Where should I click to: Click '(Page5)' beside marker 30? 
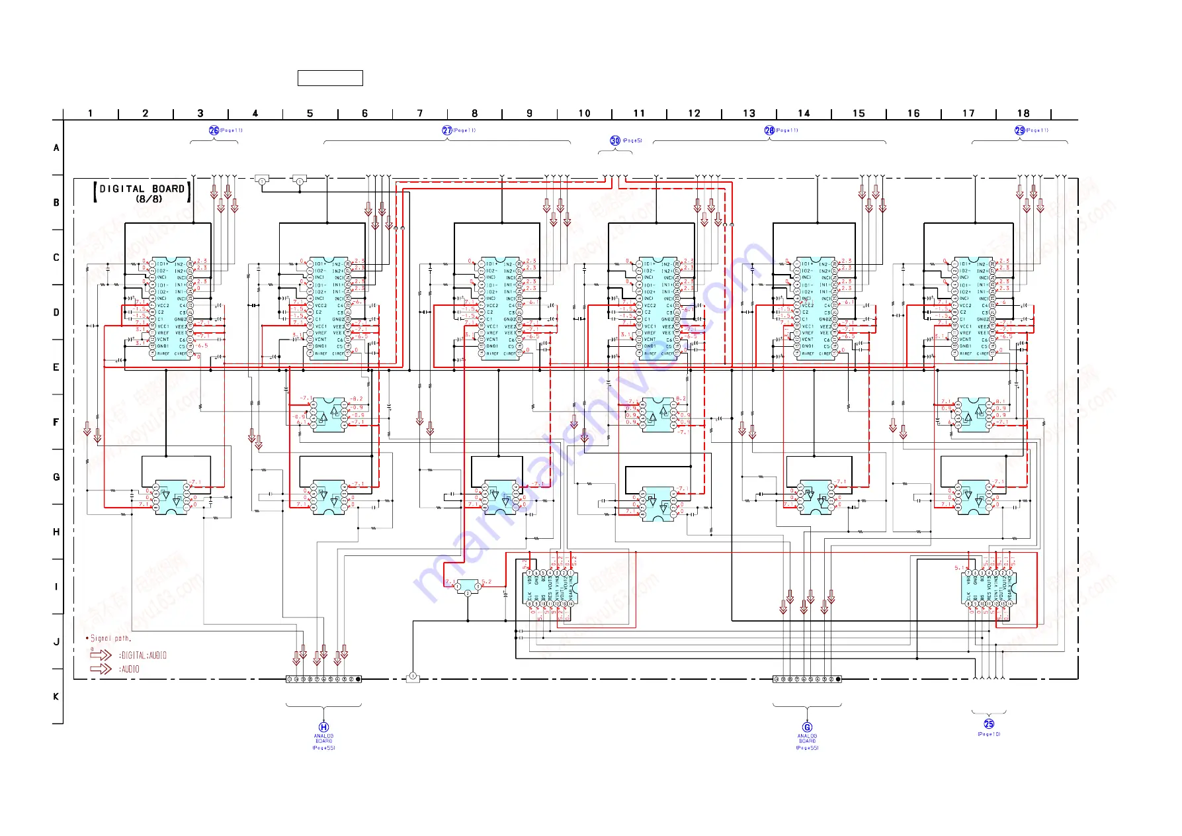tap(632, 140)
